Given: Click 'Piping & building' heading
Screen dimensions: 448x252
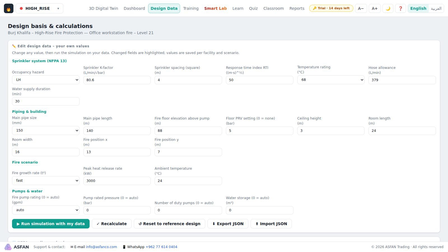Looking at the screenshot, I should (29, 112).
